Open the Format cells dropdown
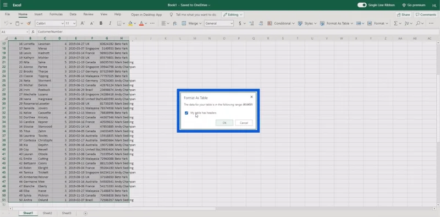This screenshot has height=217, width=440. [378, 23]
